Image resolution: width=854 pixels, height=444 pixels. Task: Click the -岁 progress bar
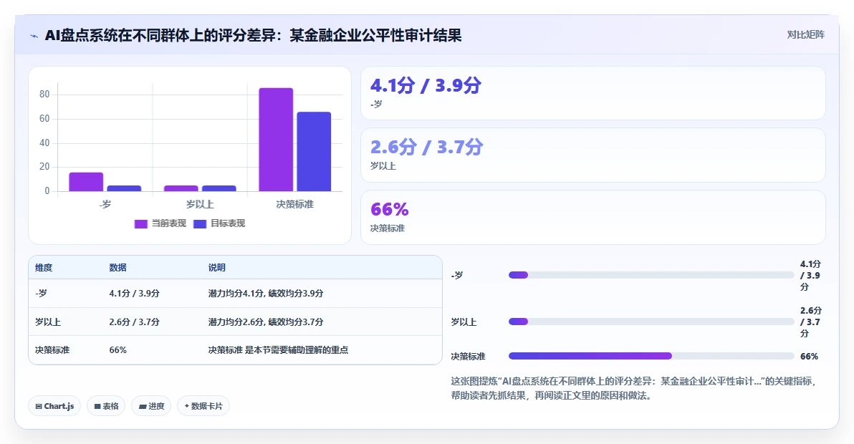pyautogui.click(x=651, y=275)
